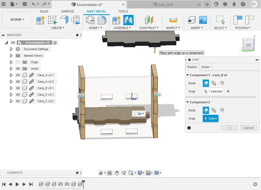The image size is (261, 190).
Task: Click the Capture Position icon
Action: click(x=238, y=20)
